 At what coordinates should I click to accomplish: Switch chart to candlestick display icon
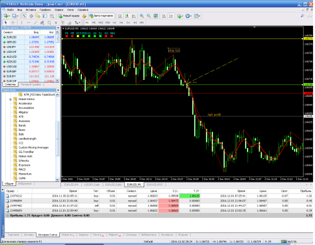point(127,16)
